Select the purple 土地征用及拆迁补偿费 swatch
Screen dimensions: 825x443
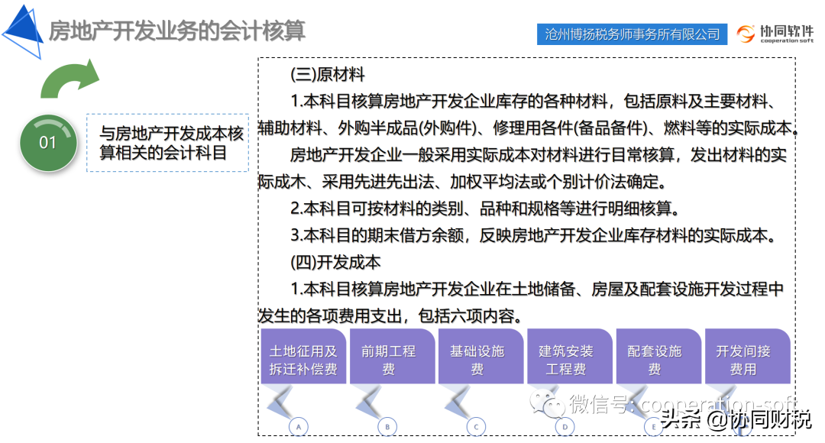pos(304,356)
